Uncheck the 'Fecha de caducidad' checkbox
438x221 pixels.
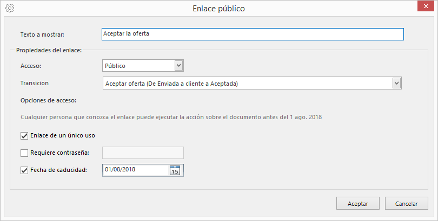click(x=24, y=170)
